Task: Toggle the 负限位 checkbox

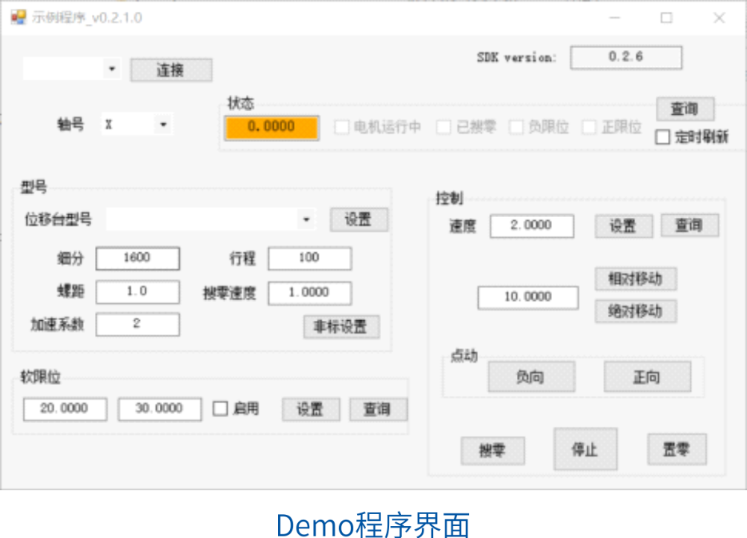Action: (x=516, y=127)
